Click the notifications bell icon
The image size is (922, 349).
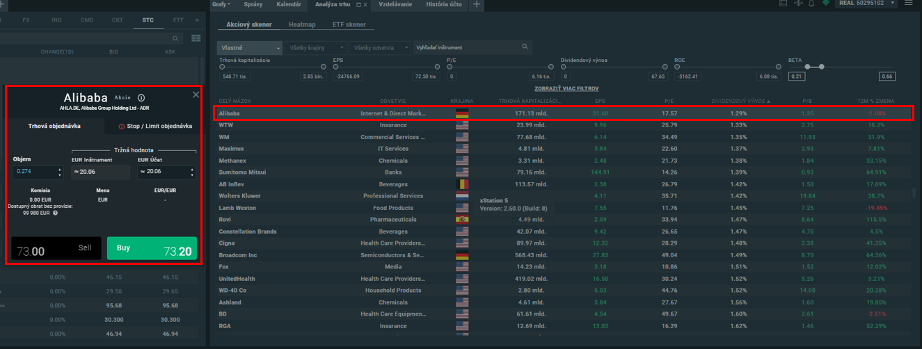[811, 4]
